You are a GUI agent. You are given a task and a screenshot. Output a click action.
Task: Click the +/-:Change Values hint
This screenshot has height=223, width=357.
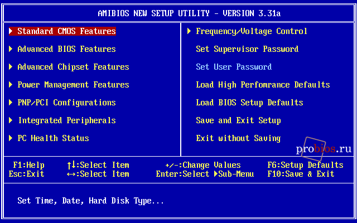(x=203, y=165)
